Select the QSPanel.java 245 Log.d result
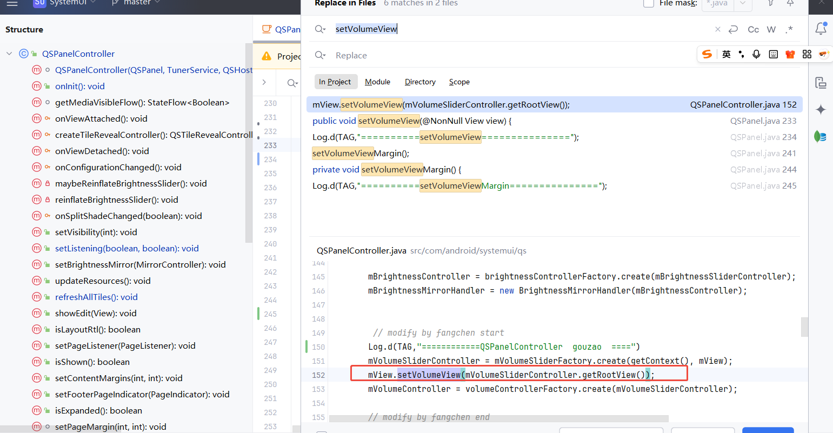833x433 pixels. coord(554,185)
